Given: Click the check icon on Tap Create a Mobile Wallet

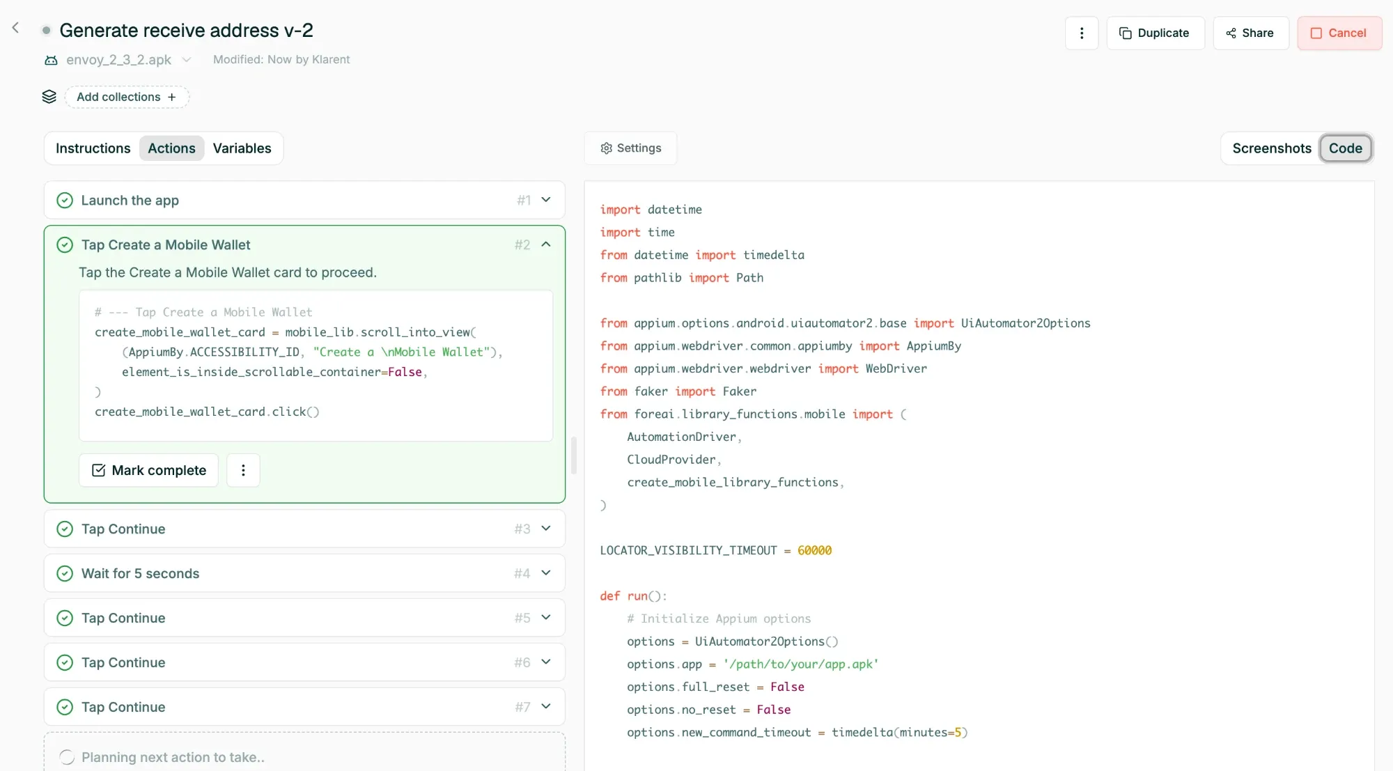Looking at the screenshot, I should click(x=65, y=245).
